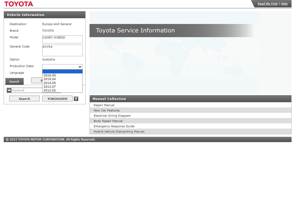
Task: Open the Production Date dropdown arrow
Action: (80, 67)
